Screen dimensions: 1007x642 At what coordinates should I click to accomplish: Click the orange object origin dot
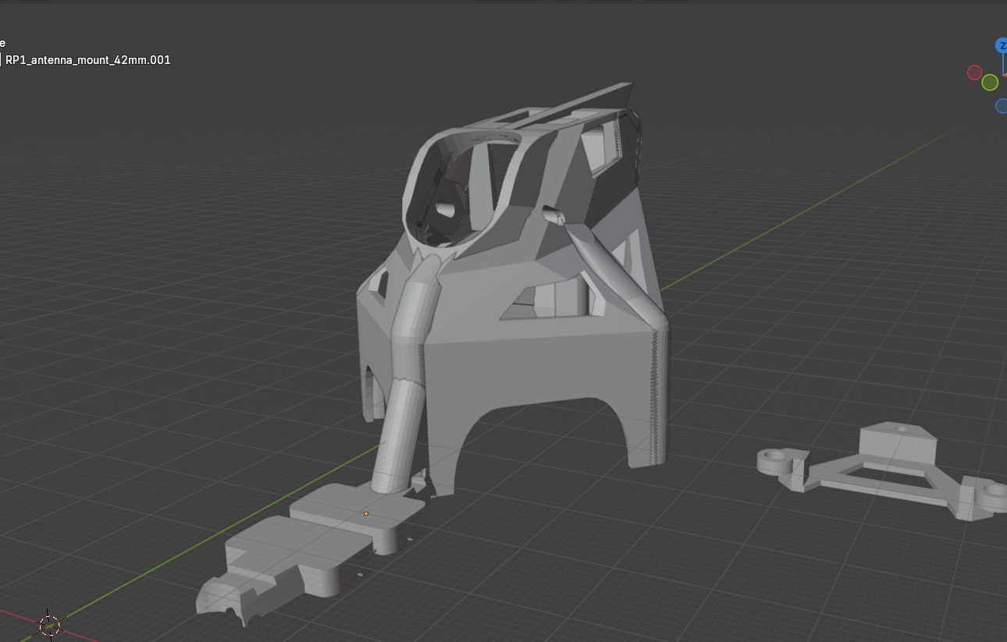366,513
